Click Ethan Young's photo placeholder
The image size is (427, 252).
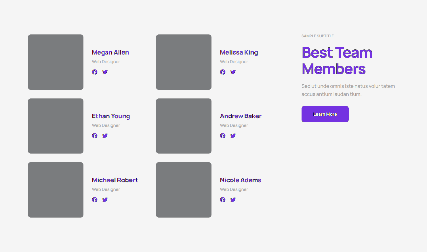pos(56,126)
